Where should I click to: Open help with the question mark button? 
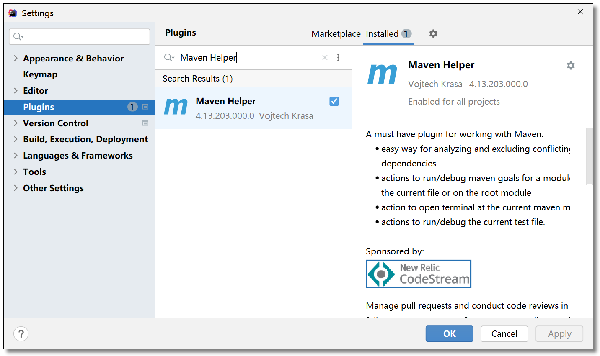click(21, 334)
